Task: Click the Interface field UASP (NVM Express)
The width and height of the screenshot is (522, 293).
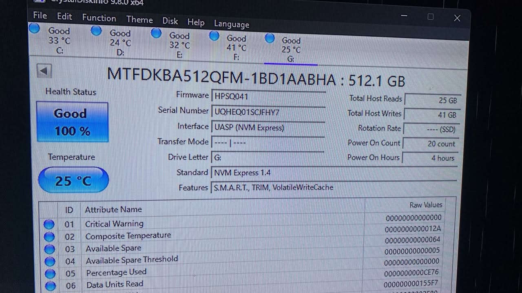Action: (268, 127)
